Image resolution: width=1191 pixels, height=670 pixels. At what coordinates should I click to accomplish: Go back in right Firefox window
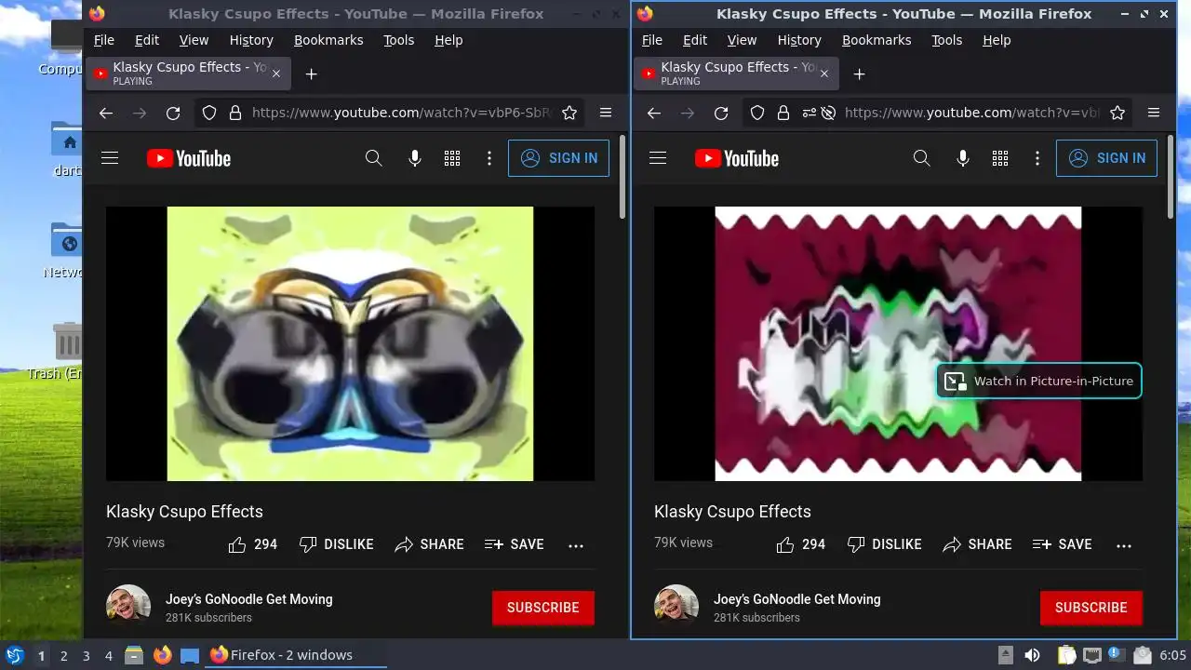click(654, 113)
